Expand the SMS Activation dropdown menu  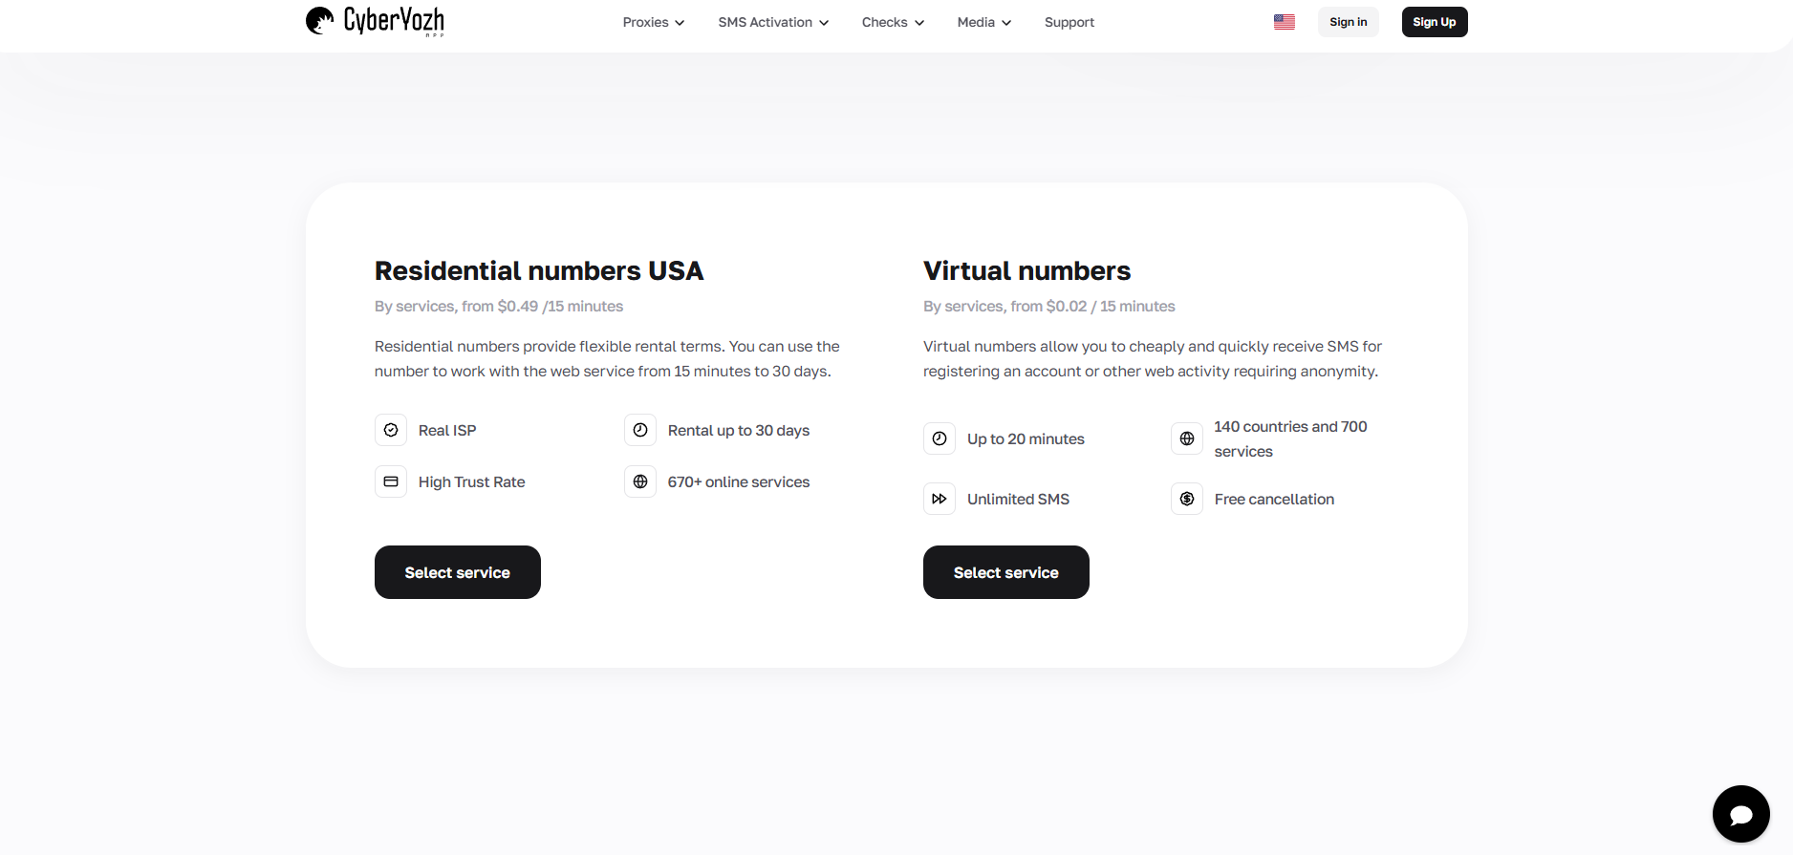[773, 22]
